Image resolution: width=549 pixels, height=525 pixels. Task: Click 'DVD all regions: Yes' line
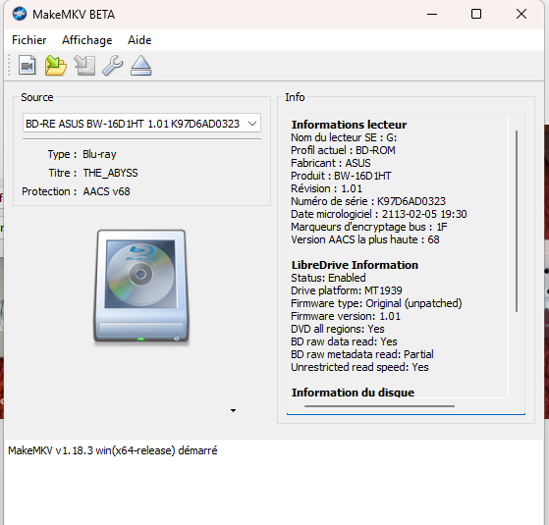click(338, 329)
